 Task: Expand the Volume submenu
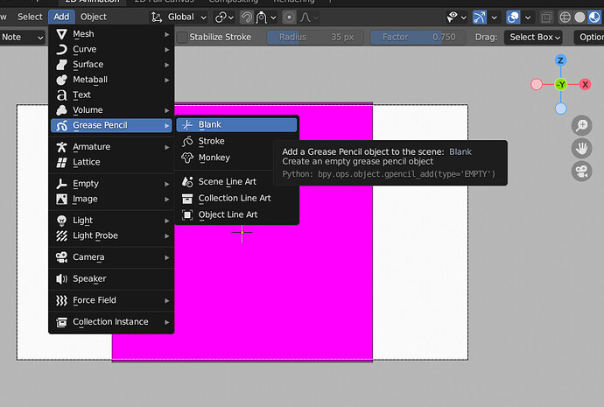[x=111, y=110]
